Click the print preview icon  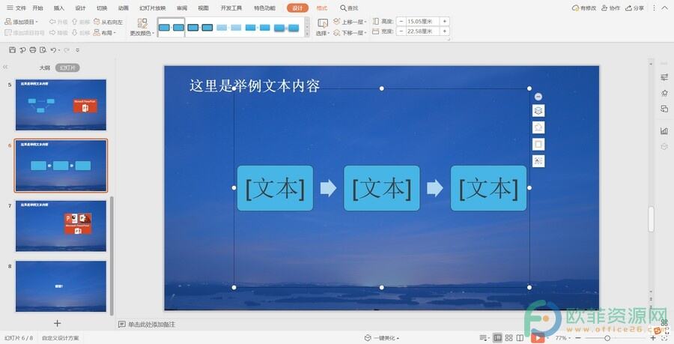(43, 50)
